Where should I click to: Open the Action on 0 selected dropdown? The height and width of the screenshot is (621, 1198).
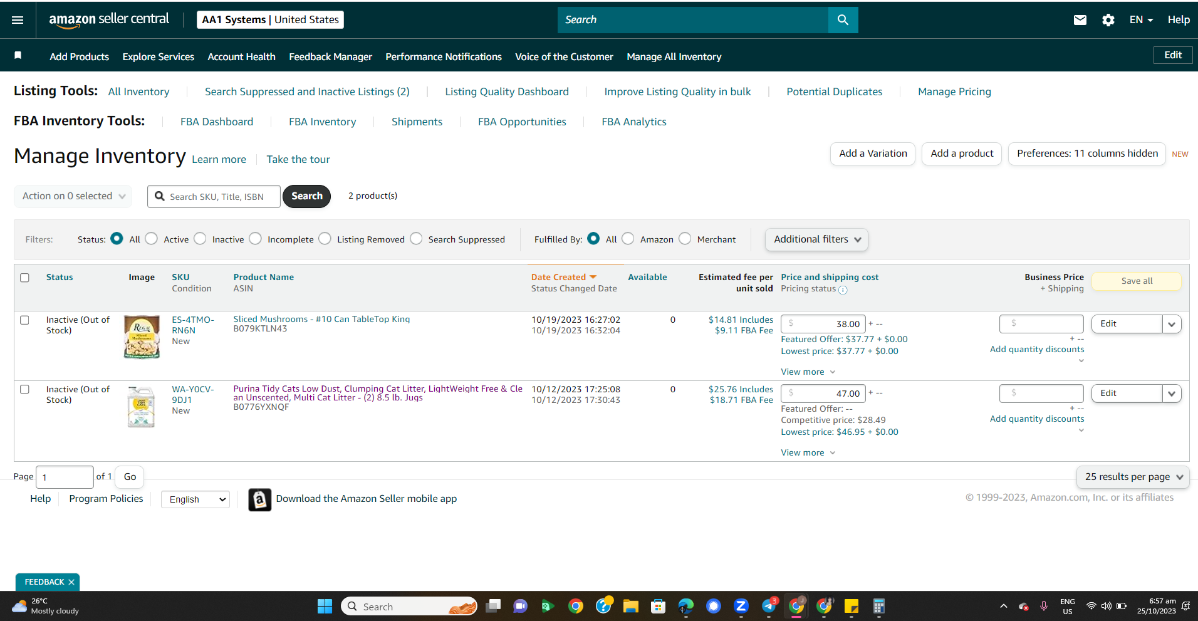[73, 196]
